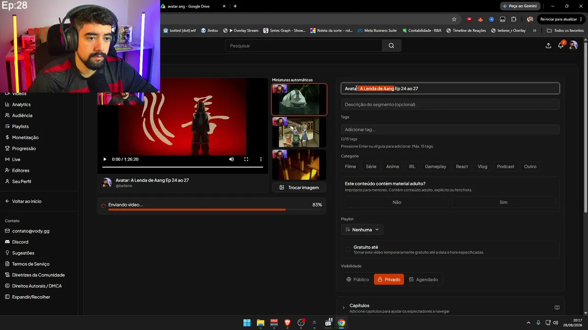
Task: Open the browser extensions puzzle icon
Action: pyautogui.click(x=514, y=19)
